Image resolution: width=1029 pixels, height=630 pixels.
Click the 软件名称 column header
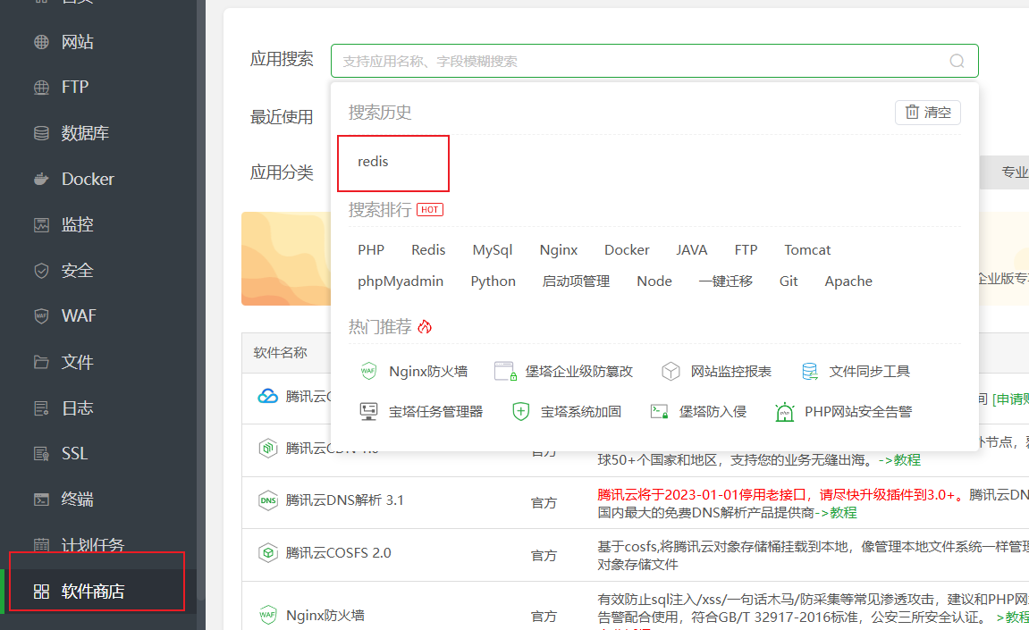[x=280, y=353]
